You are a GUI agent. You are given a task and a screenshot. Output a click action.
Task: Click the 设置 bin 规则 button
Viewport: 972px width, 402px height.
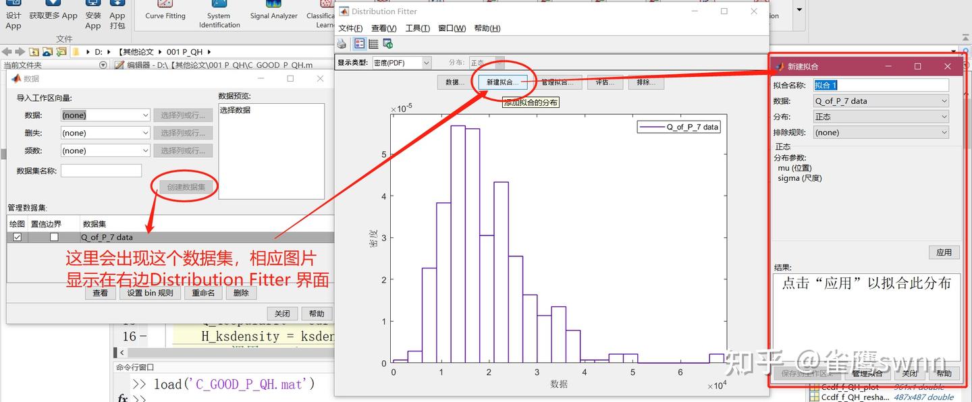tap(150, 293)
